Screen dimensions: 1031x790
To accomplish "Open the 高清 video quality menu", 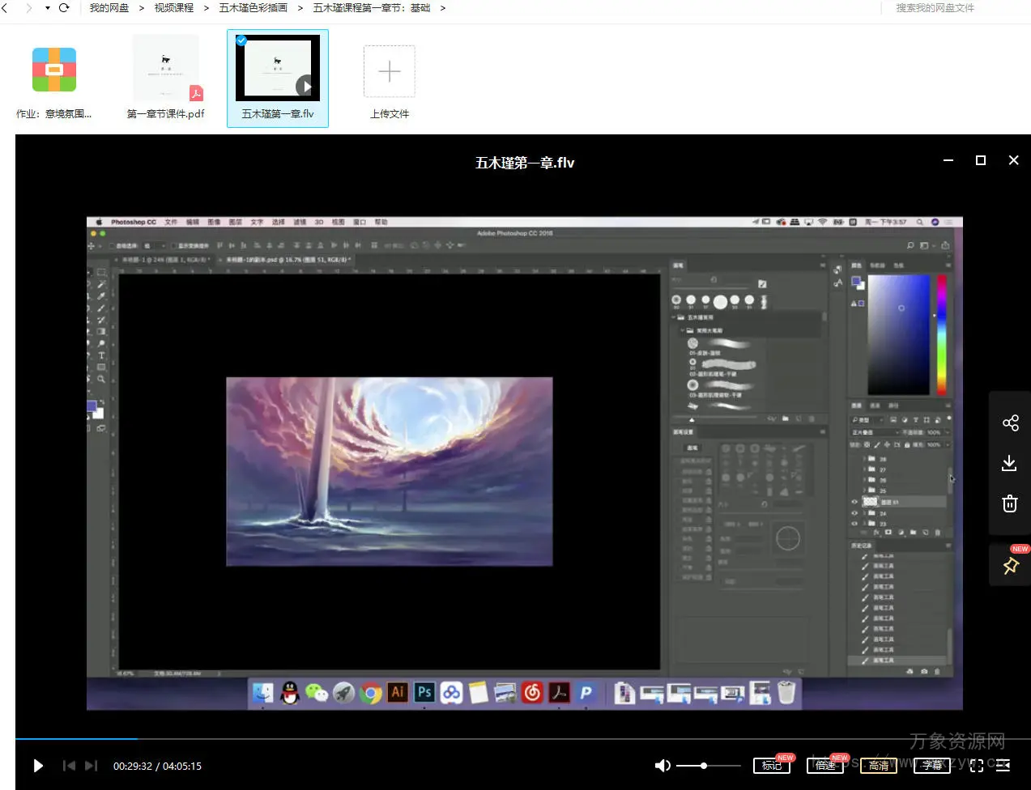I will (878, 766).
